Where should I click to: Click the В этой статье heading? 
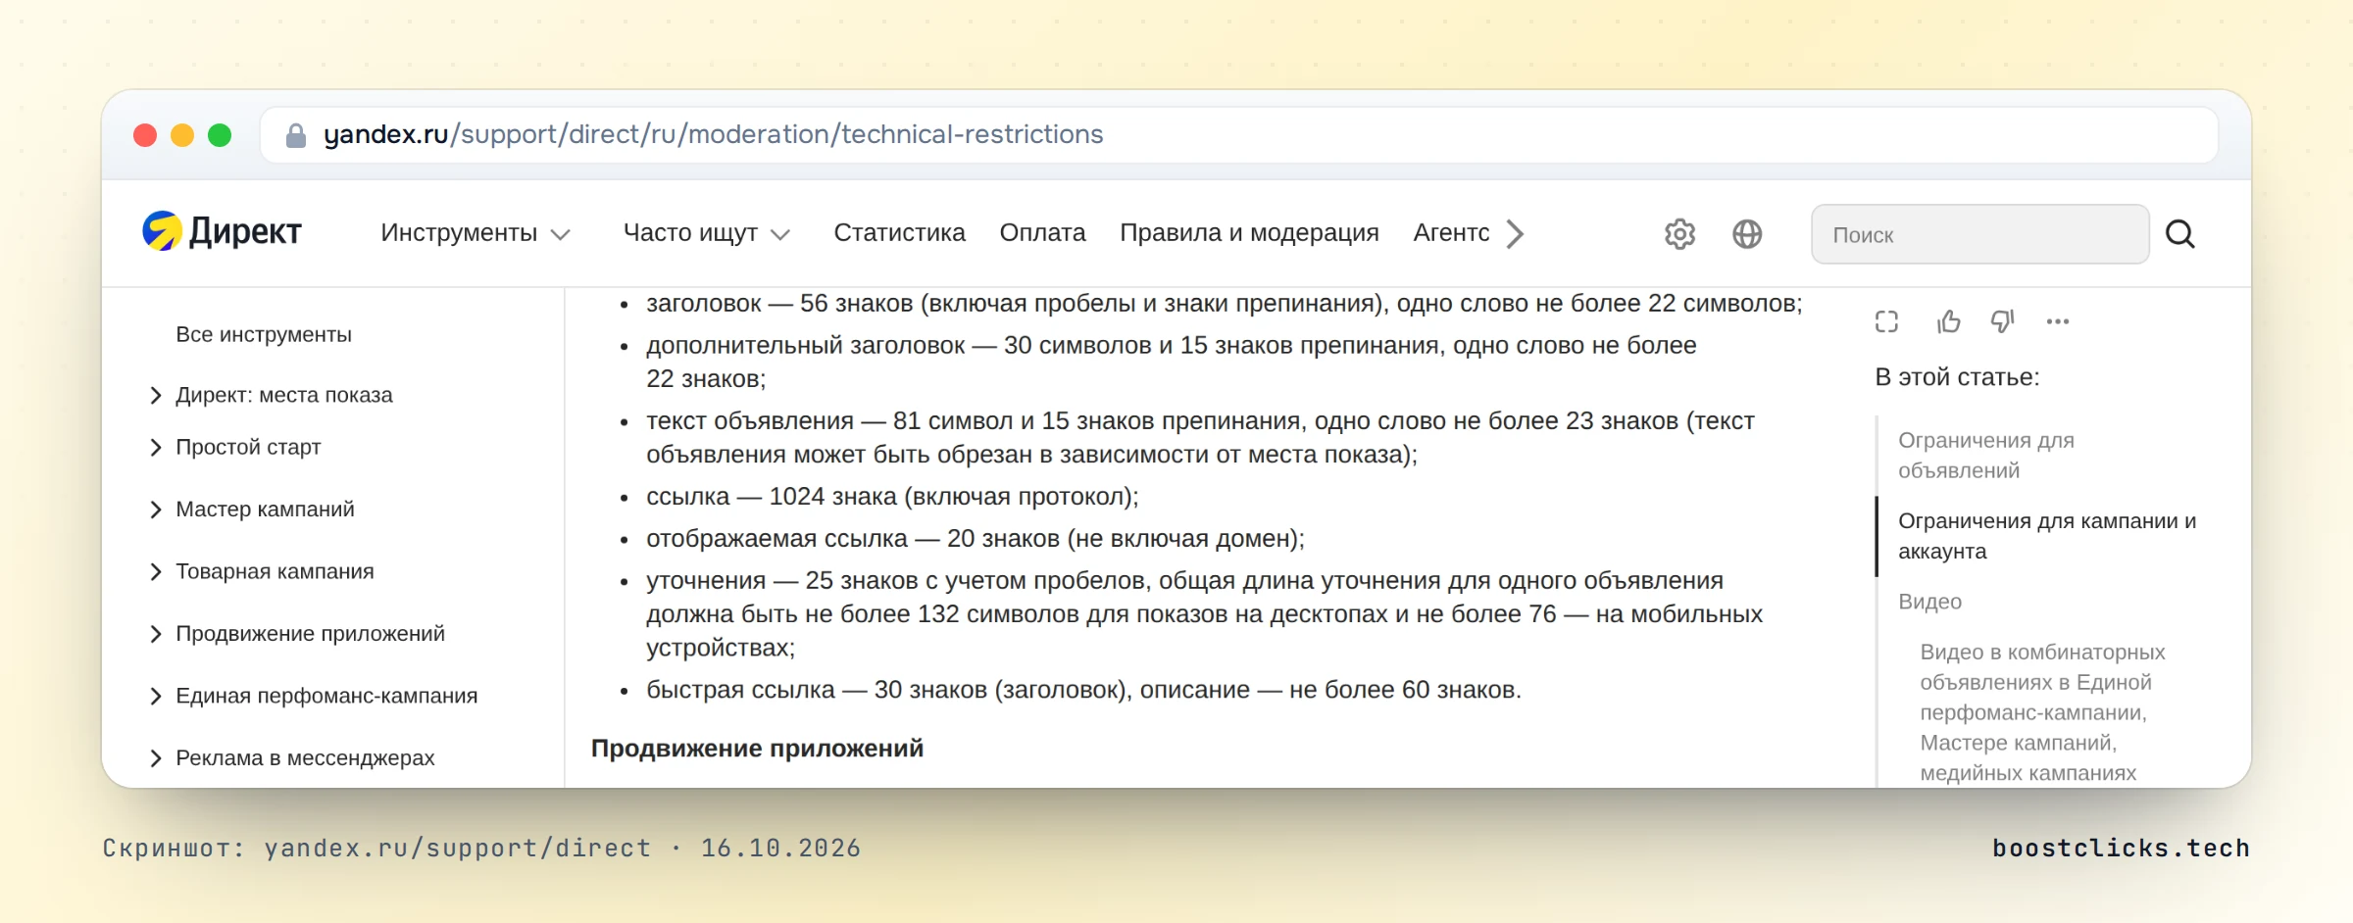coord(1957,377)
